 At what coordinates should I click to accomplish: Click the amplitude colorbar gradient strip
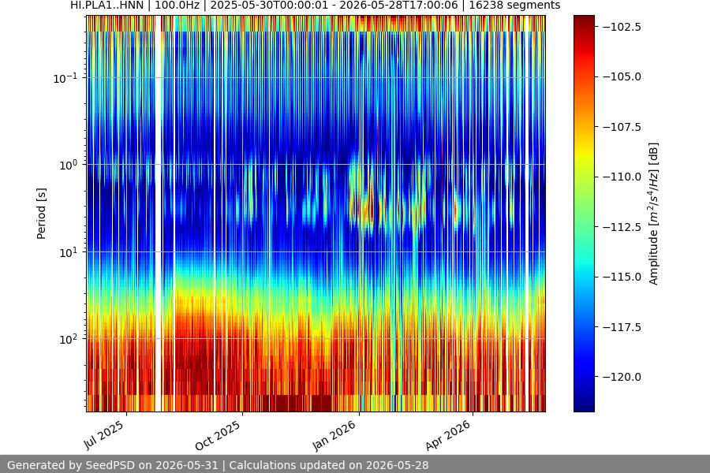pos(584,214)
